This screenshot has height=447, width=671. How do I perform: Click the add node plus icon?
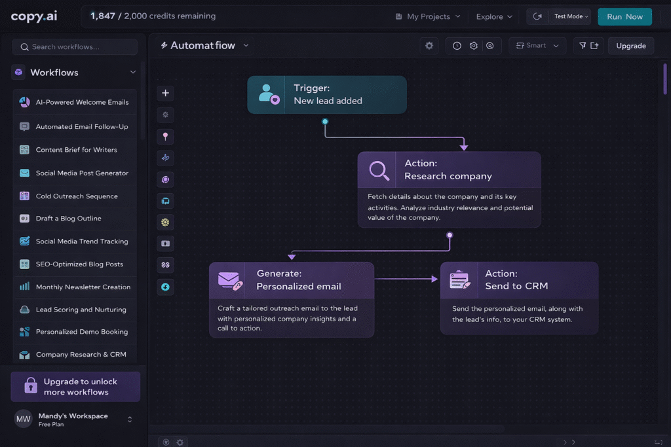pos(165,93)
